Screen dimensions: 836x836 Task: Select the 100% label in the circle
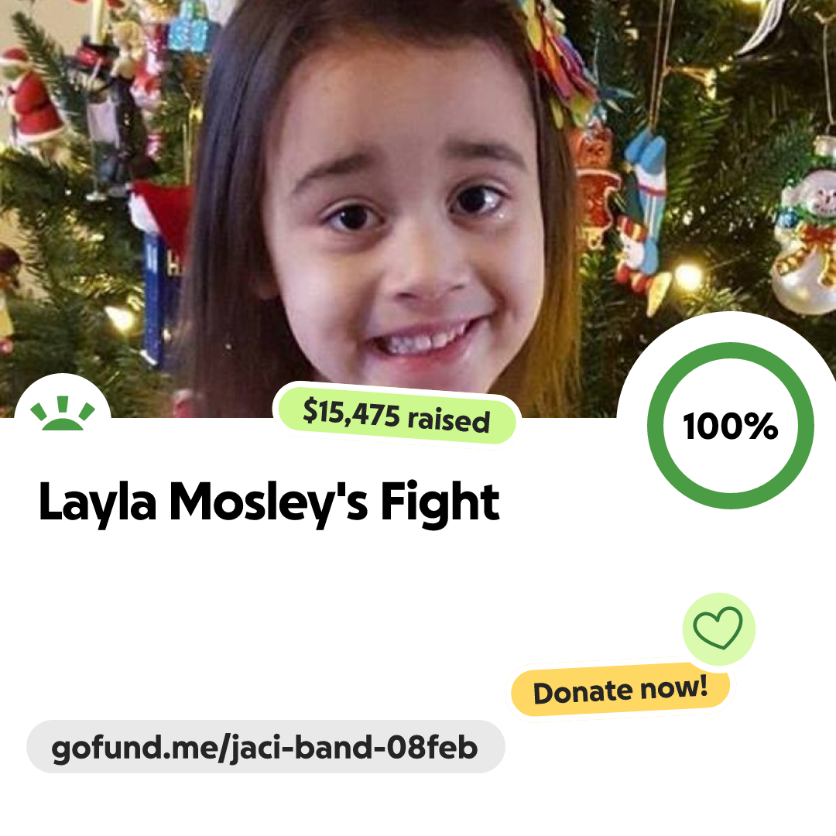[731, 426]
